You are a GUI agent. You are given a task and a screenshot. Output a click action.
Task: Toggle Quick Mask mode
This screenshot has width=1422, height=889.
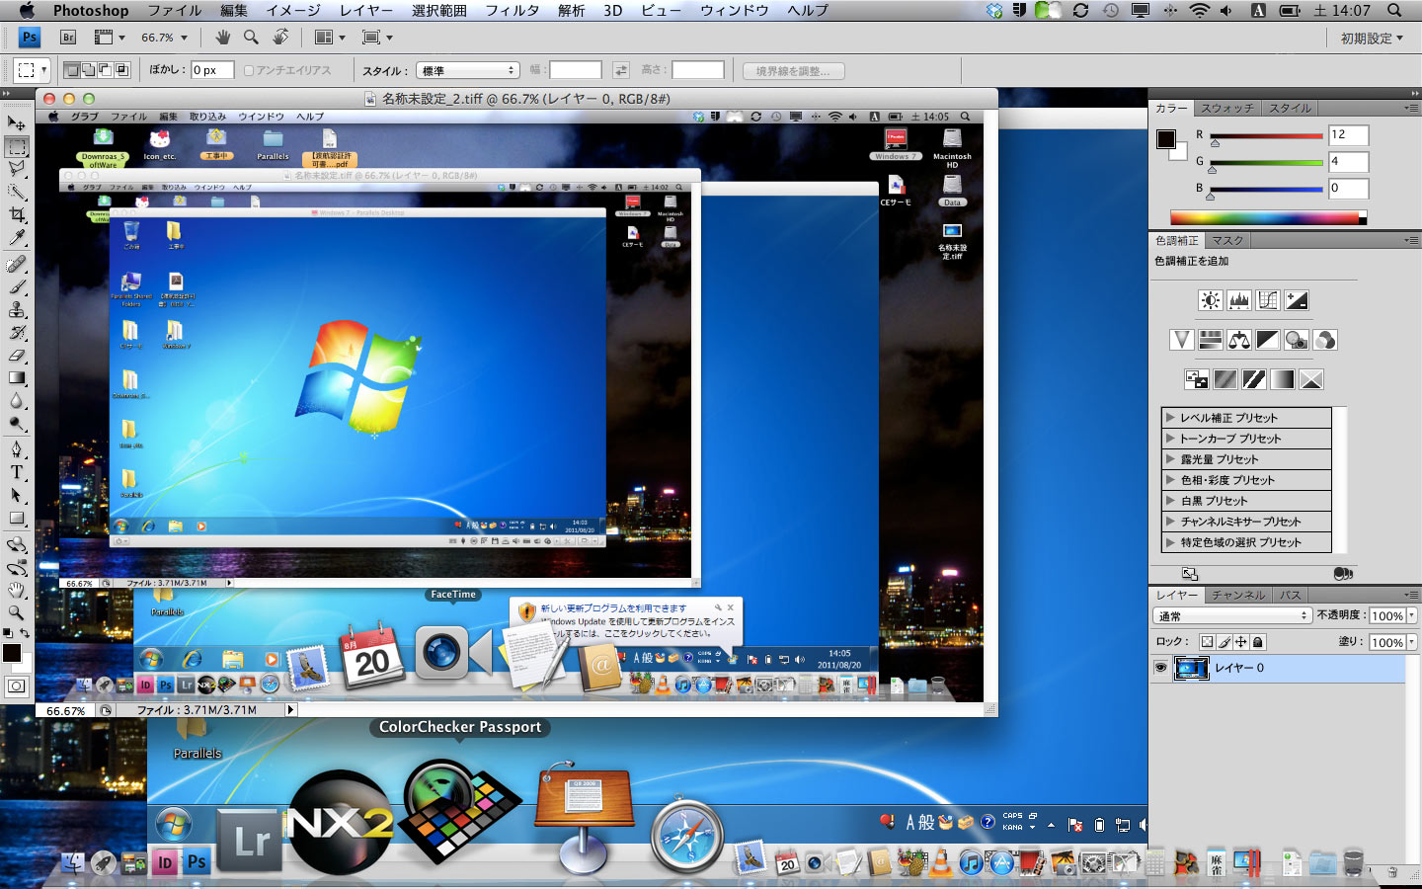click(x=17, y=686)
